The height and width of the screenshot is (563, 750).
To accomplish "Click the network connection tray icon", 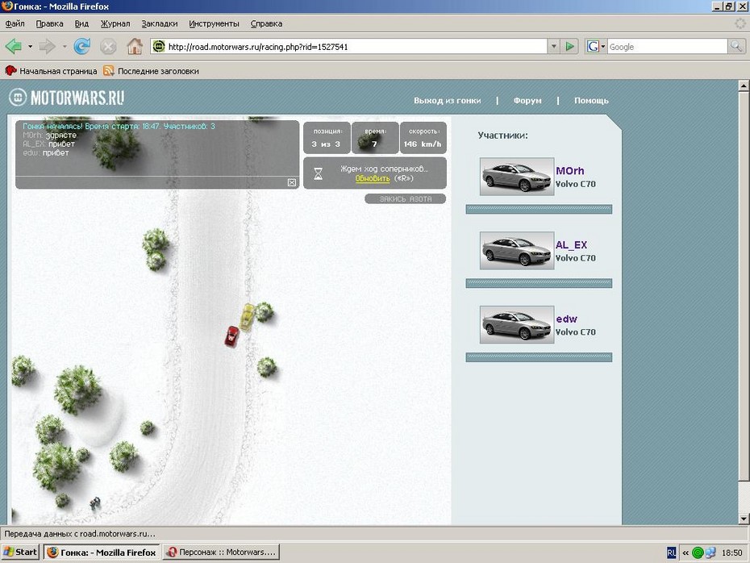I will (710, 553).
